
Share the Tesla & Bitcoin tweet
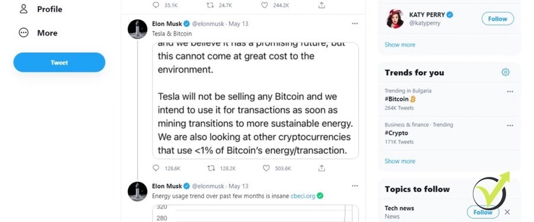pos(322,168)
